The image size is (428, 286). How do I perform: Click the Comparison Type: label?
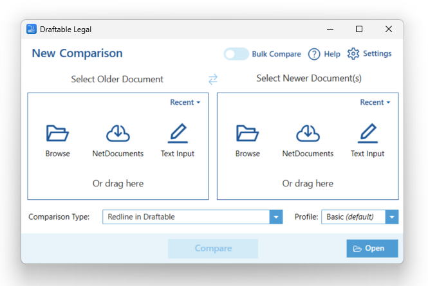[x=59, y=217]
